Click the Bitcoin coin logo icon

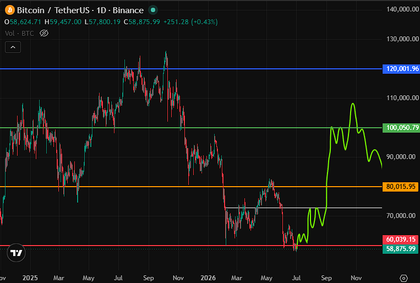click(10, 10)
